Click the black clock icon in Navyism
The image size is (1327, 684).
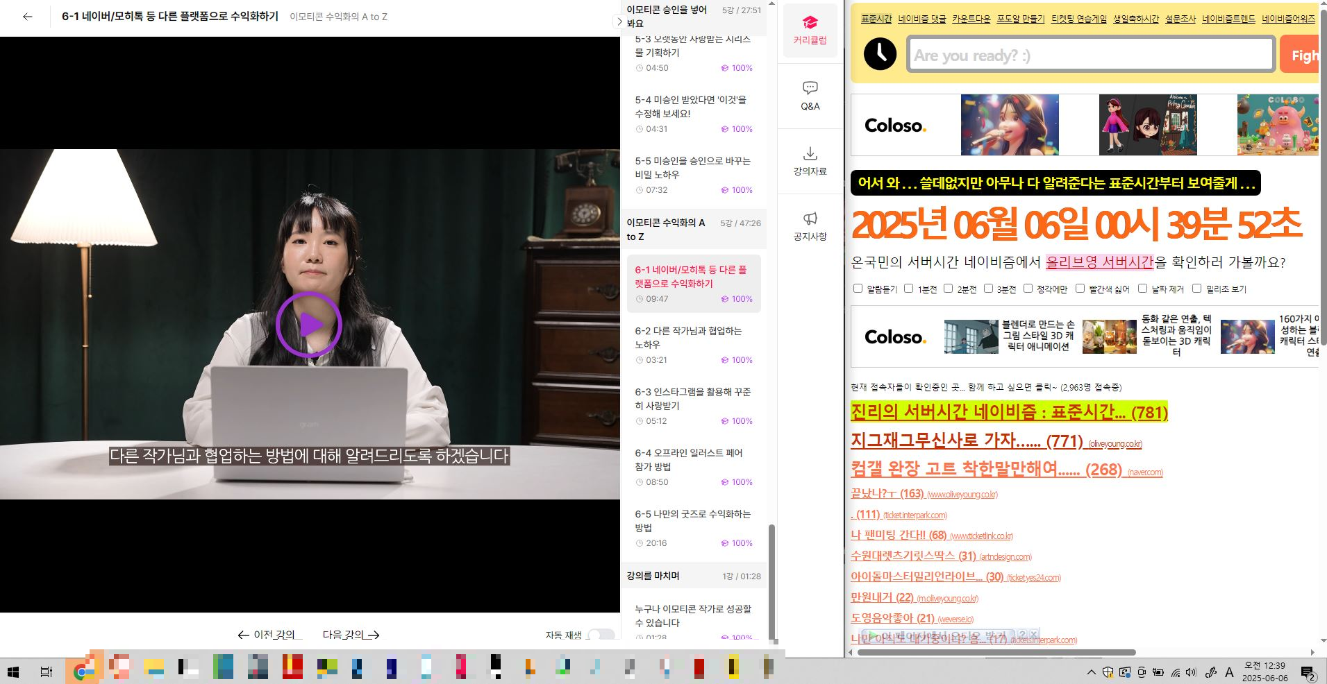click(x=880, y=53)
